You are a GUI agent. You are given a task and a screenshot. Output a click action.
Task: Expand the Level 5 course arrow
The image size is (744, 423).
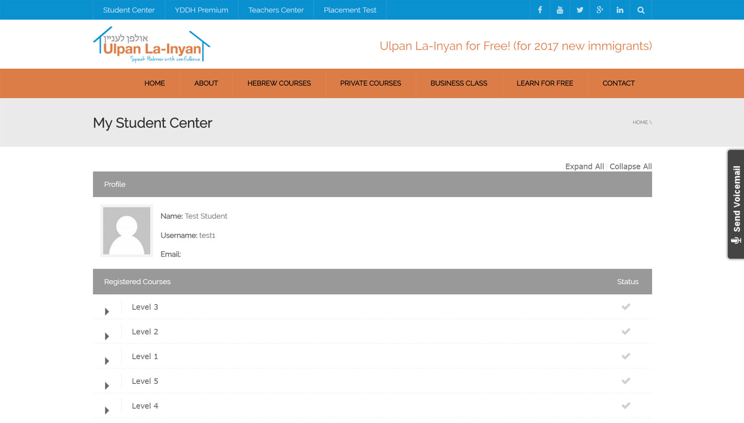(x=107, y=386)
